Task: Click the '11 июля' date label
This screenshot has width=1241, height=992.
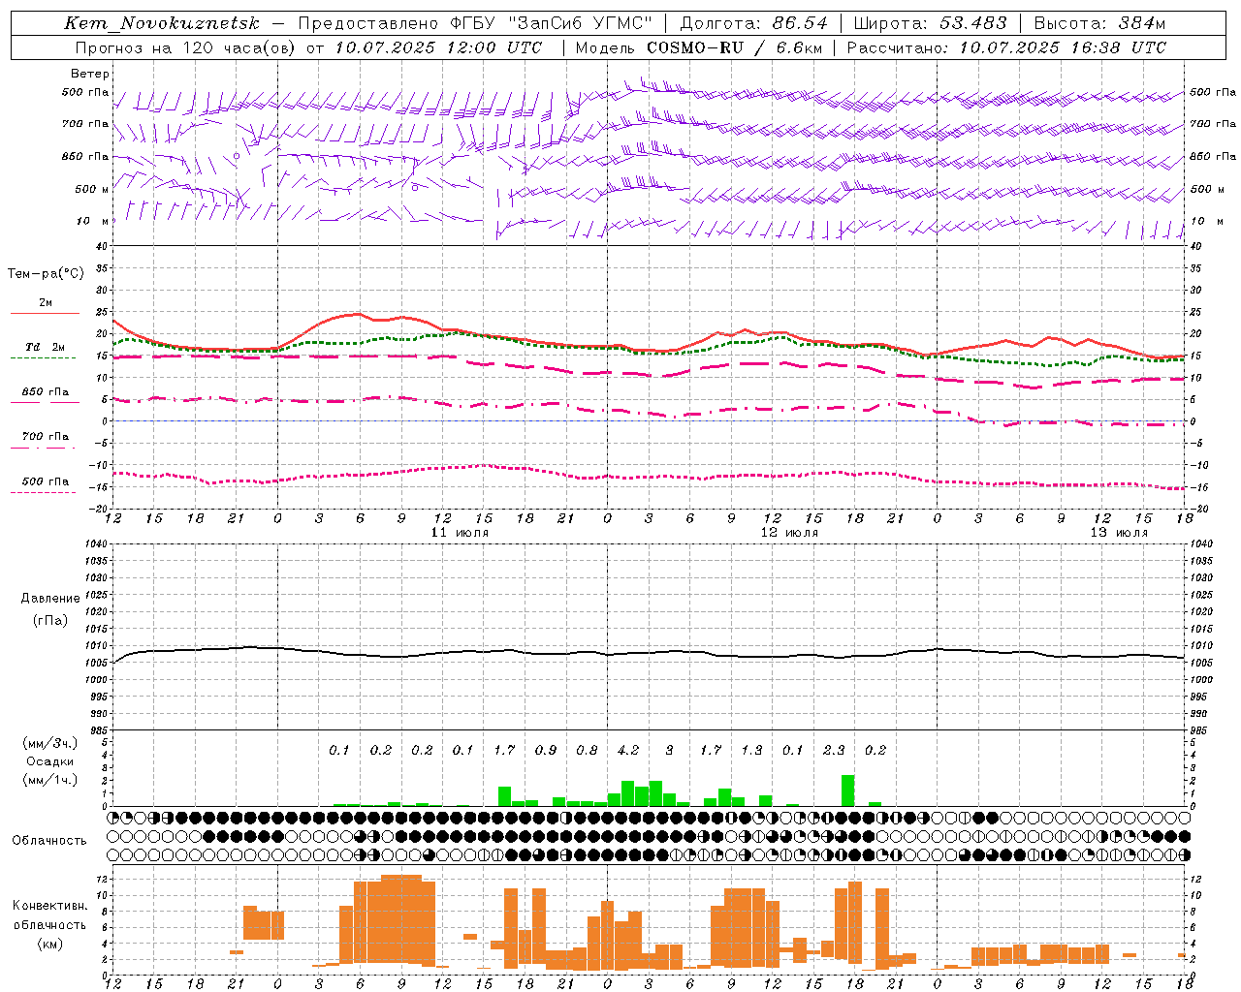Action: point(461,533)
